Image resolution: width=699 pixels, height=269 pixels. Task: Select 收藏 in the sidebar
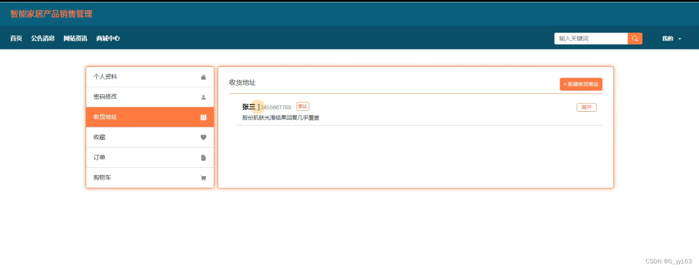coord(150,138)
